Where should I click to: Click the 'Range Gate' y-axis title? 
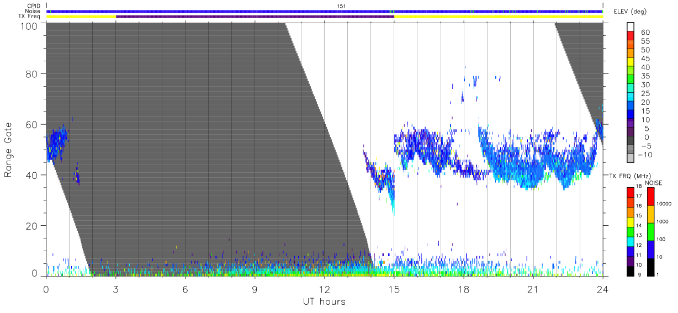(x=8, y=150)
